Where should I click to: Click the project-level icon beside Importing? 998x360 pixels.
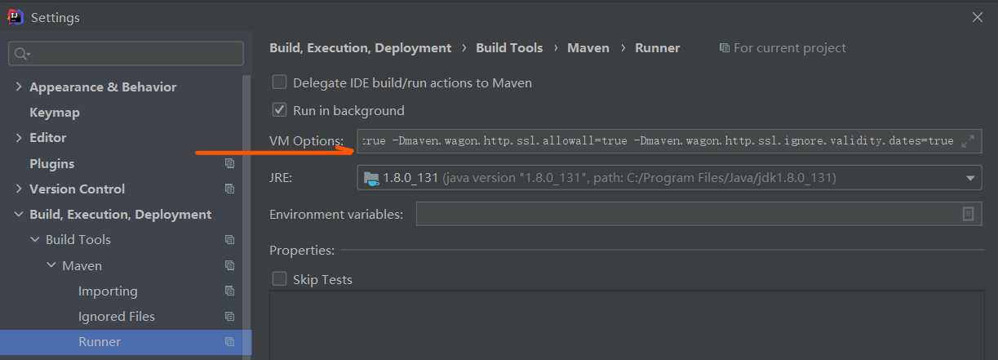click(229, 291)
